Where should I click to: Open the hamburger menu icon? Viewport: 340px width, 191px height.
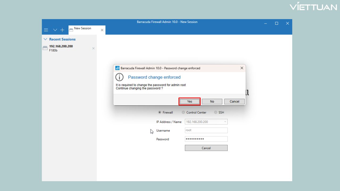[46, 30]
